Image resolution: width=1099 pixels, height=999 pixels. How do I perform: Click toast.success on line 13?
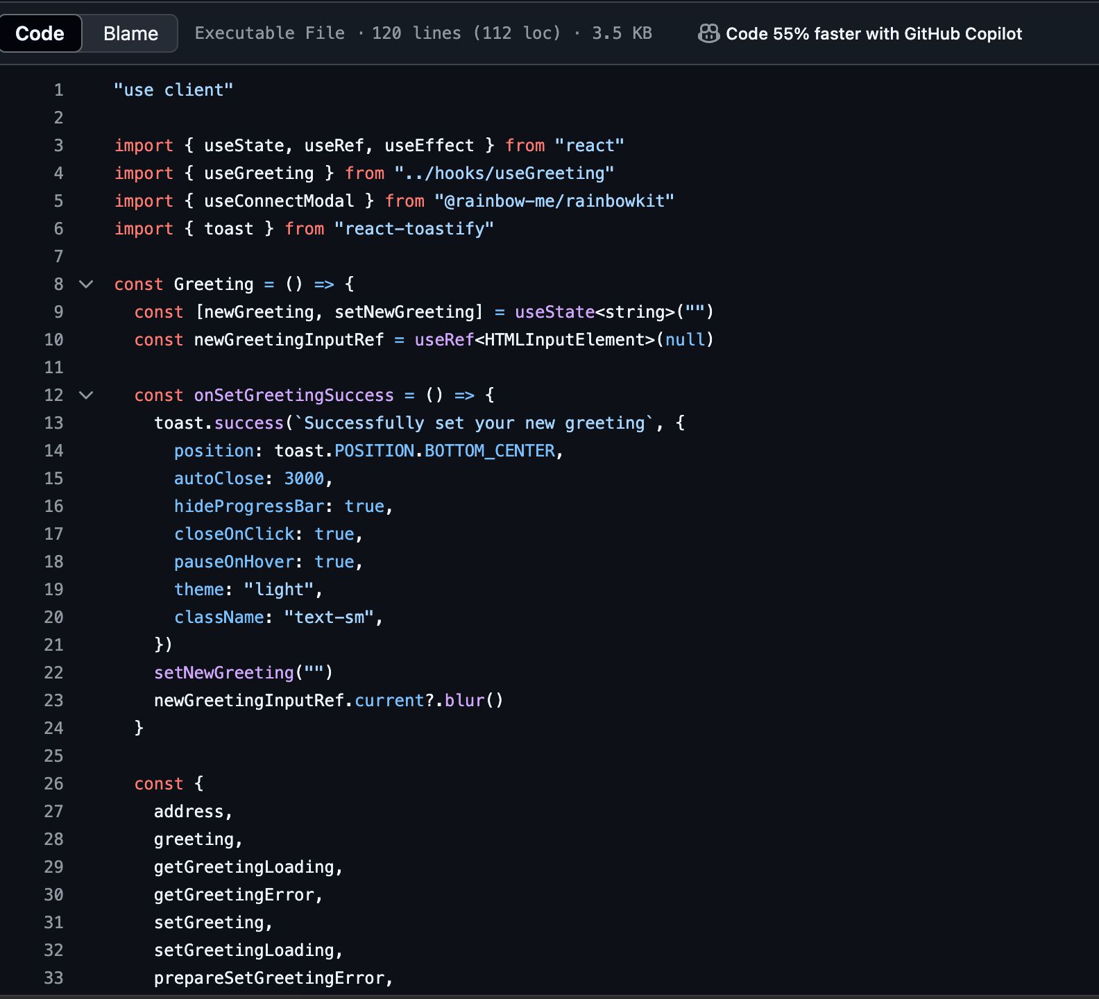(x=219, y=422)
